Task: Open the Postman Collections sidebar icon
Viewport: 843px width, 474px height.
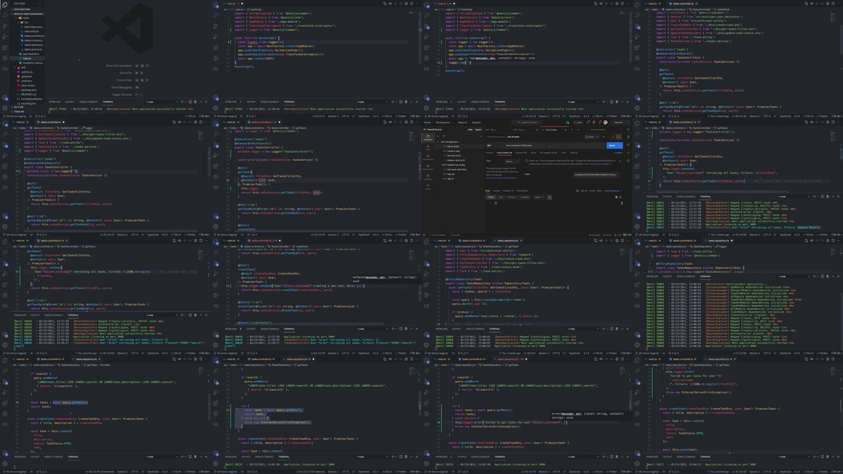Action: point(428,137)
